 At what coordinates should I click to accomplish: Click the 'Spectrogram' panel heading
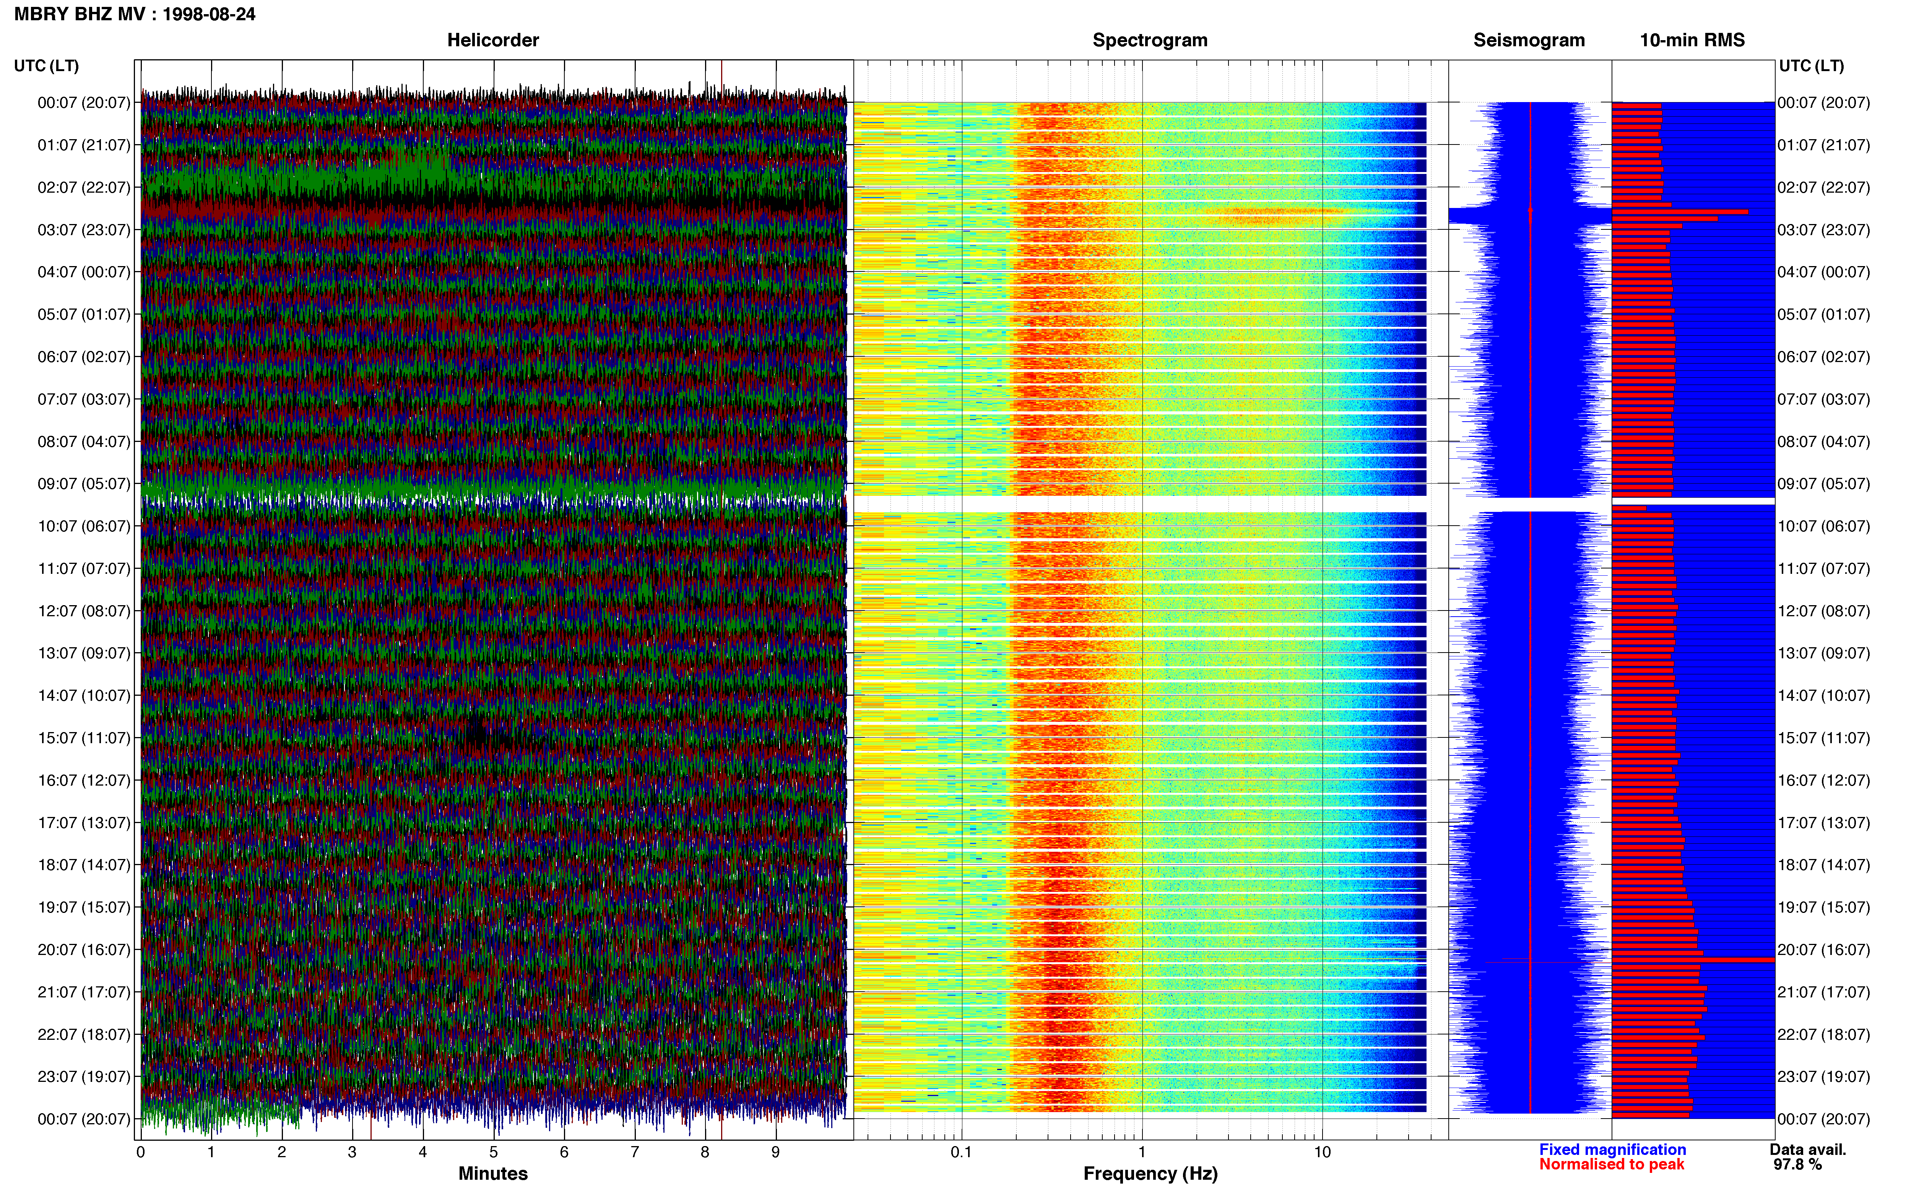tap(1150, 41)
